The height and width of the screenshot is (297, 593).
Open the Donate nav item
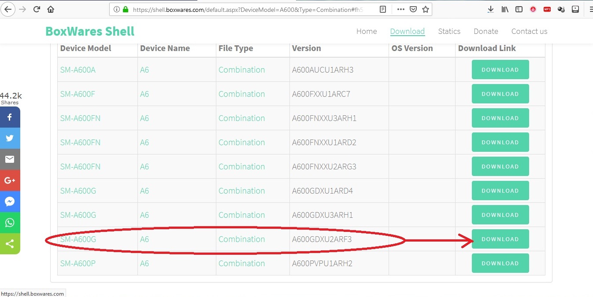[486, 31]
